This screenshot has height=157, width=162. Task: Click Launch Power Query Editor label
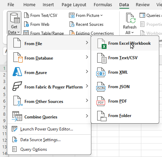[x=47, y=129]
